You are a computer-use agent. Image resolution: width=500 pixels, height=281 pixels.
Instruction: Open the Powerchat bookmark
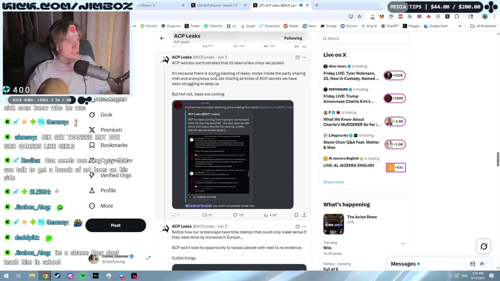point(269,26)
